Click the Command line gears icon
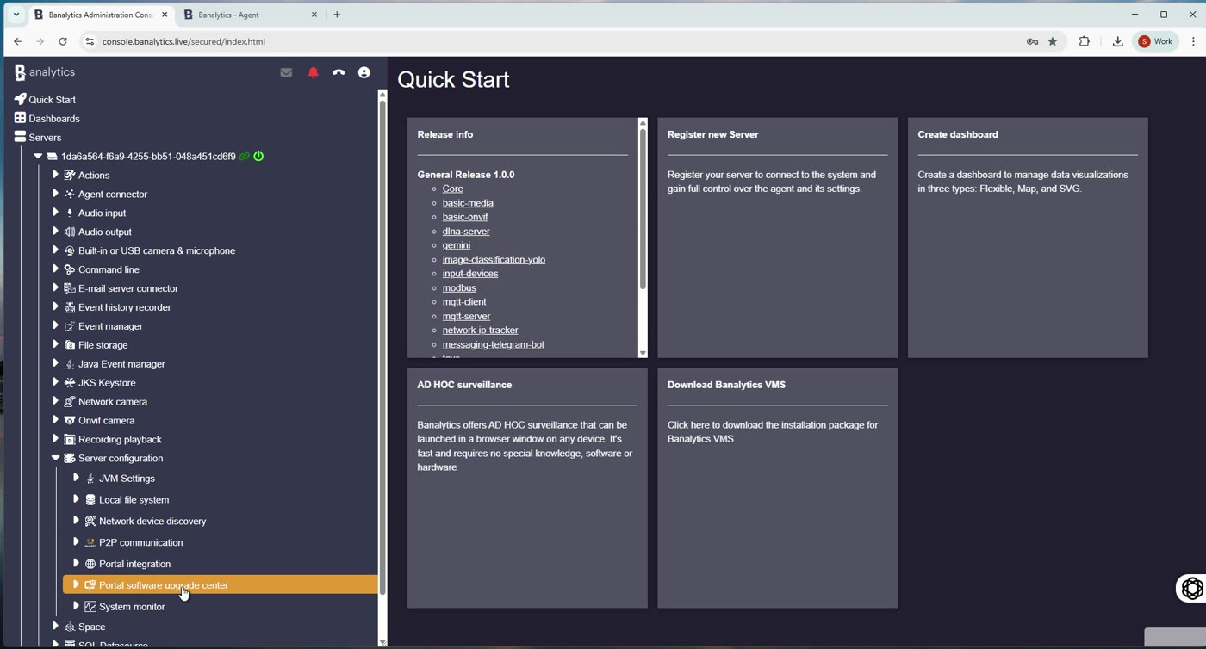The width and height of the screenshot is (1206, 649). click(70, 269)
